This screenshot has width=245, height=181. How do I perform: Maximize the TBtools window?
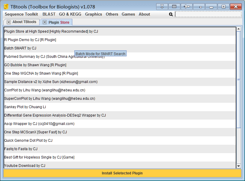coord(224,7)
